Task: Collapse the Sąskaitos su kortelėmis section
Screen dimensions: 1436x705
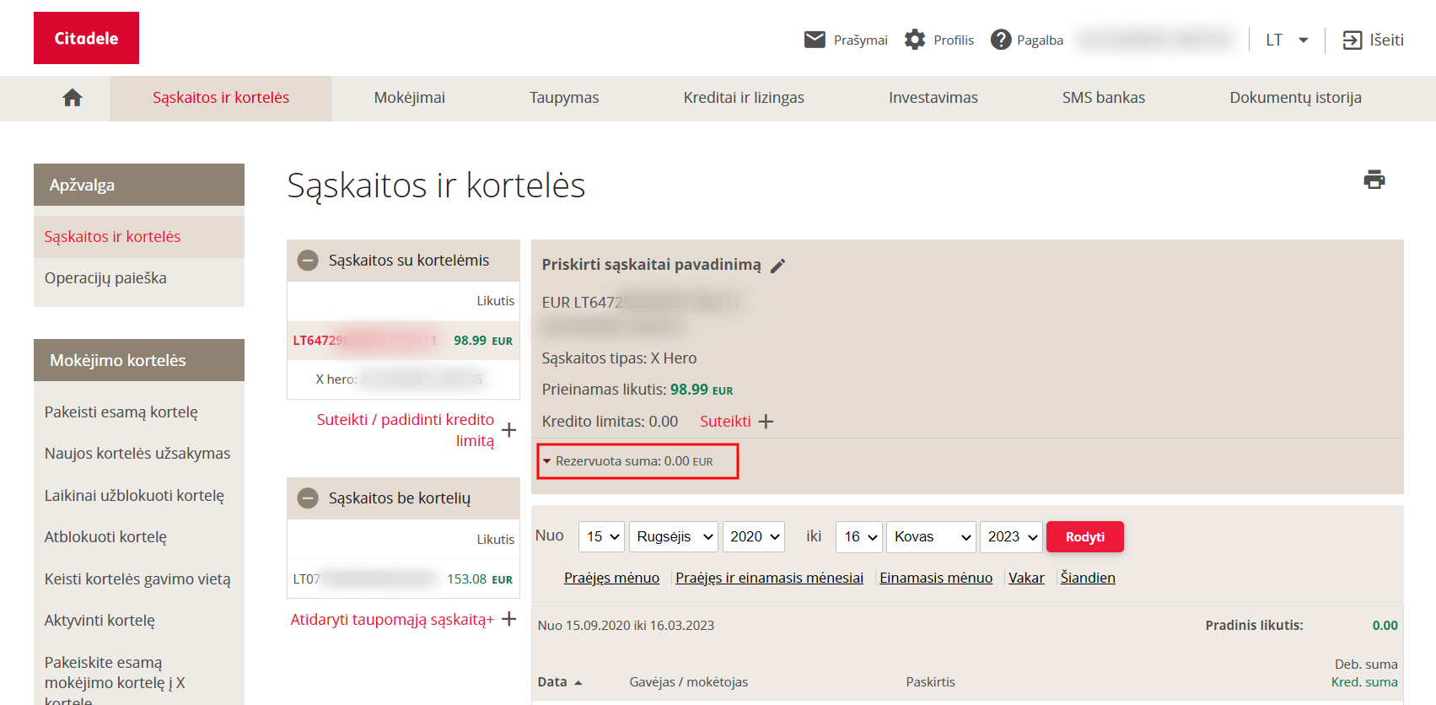Action: [x=309, y=261]
